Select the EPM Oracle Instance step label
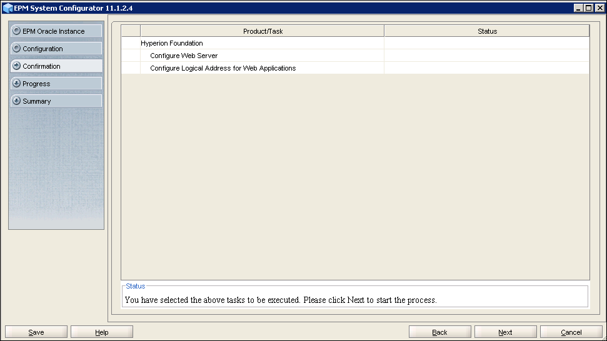The width and height of the screenshot is (607, 341). tap(53, 31)
